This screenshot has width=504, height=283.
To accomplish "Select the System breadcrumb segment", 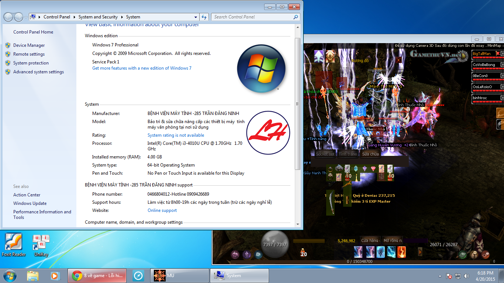I will point(133,17).
